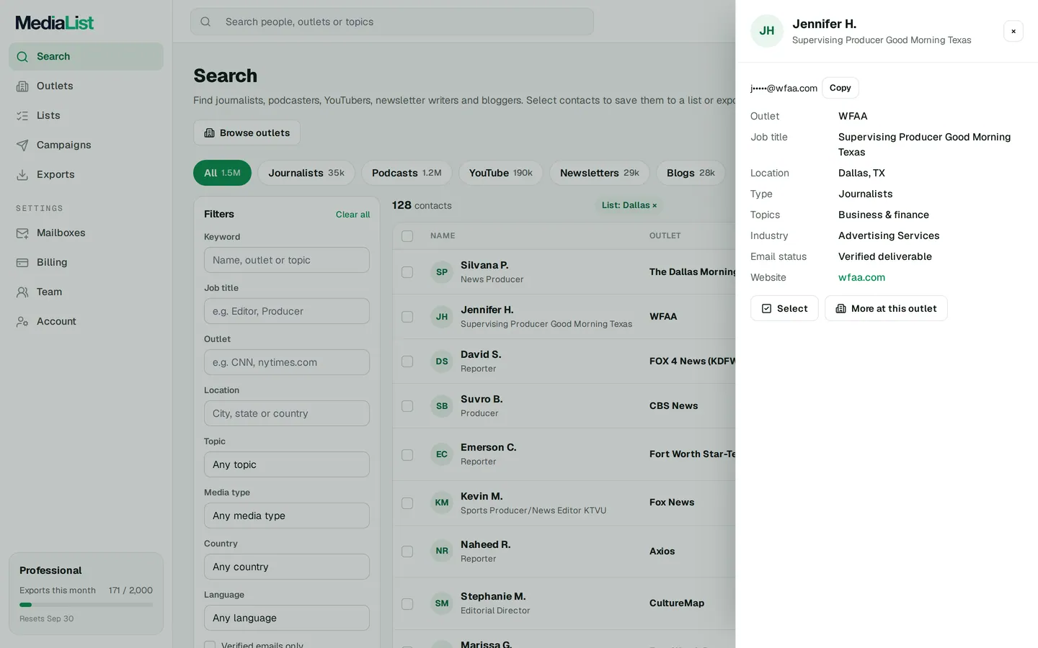
Task: Click the SP avatar for Silvana P.
Action: click(442, 272)
